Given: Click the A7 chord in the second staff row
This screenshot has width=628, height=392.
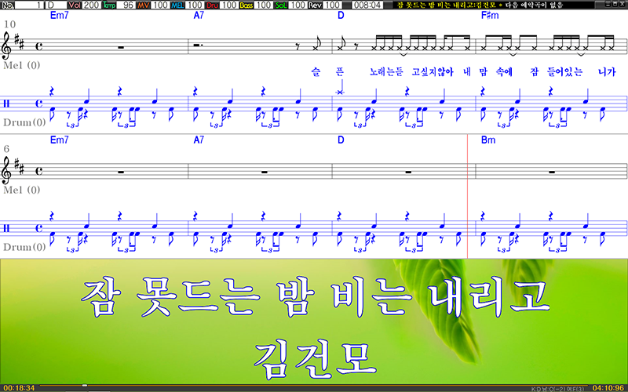Looking at the screenshot, I should point(199,140).
